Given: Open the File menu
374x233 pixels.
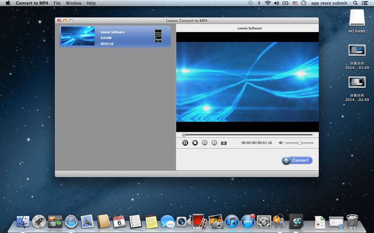Looking at the screenshot, I should click(57, 3).
